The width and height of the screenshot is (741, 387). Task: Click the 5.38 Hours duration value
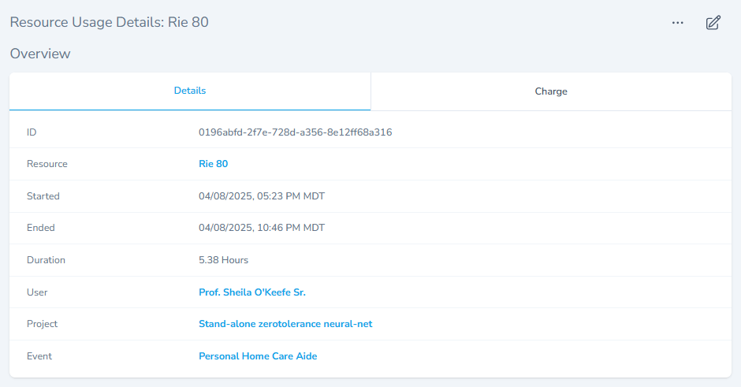click(x=223, y=260)
